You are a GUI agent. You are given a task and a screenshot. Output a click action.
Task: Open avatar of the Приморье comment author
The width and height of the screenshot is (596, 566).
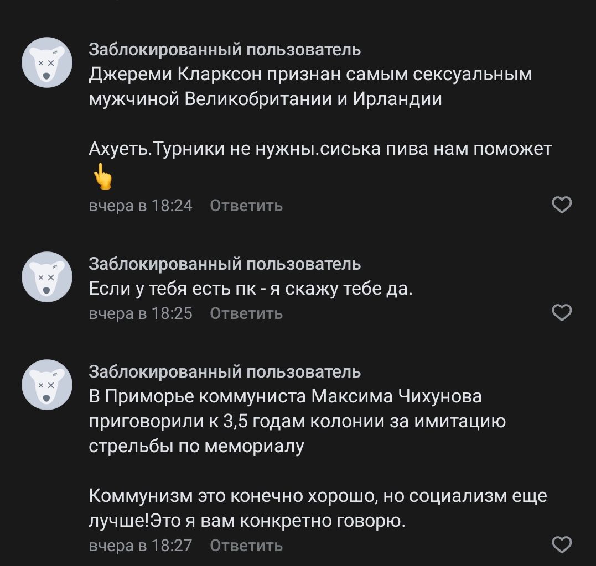coord(47,385)
